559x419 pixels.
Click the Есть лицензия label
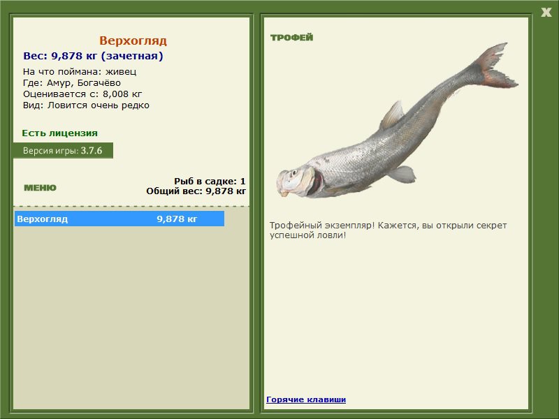click(60, 133)
